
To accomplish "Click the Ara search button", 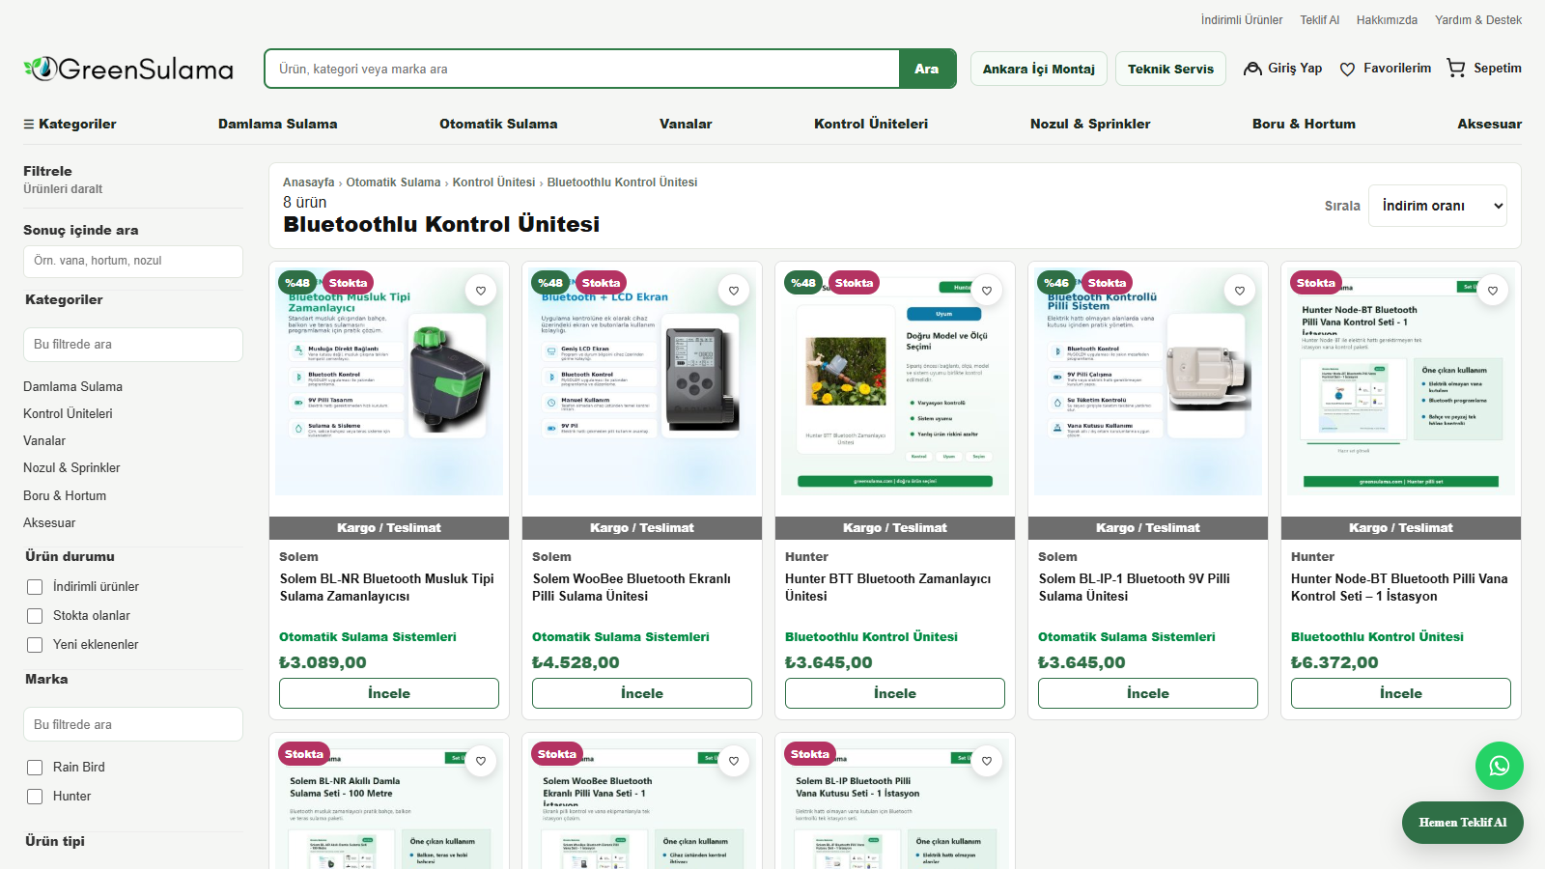I will [x=927, y=69].
